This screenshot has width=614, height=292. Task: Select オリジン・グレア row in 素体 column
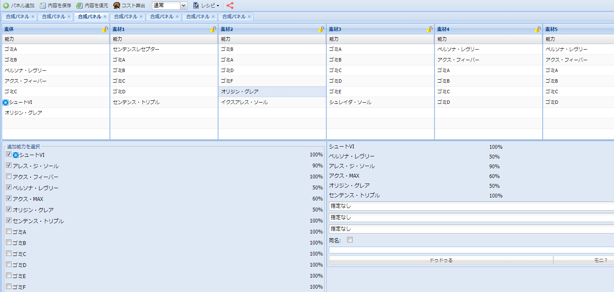click(56, 113)
